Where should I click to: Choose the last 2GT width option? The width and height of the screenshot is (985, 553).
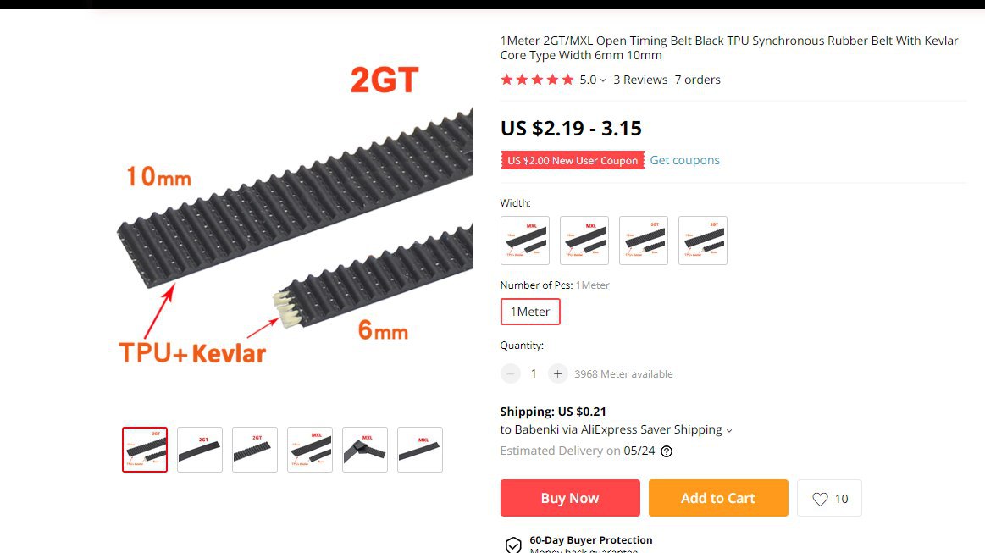pyautogui.click(x=703, y=241)
